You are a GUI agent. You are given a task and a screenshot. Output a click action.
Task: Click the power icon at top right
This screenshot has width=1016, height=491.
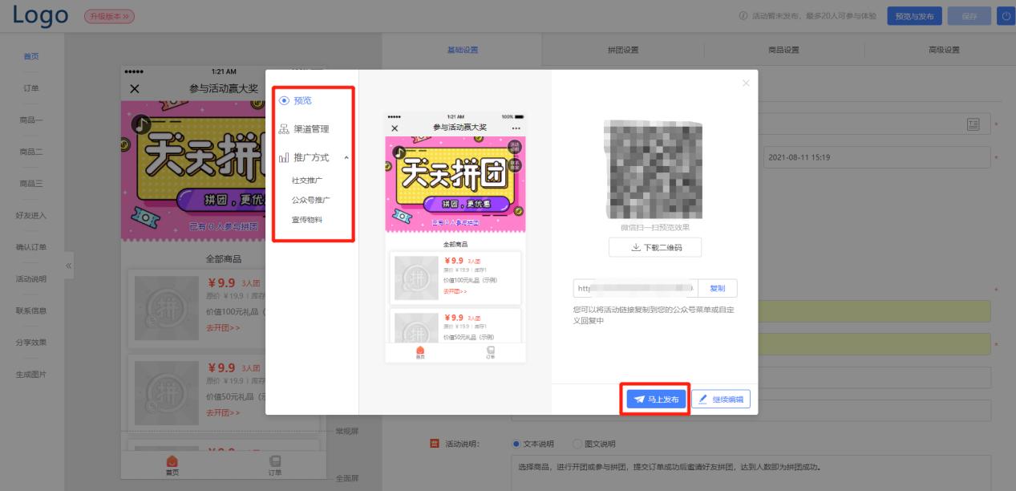1007,15
